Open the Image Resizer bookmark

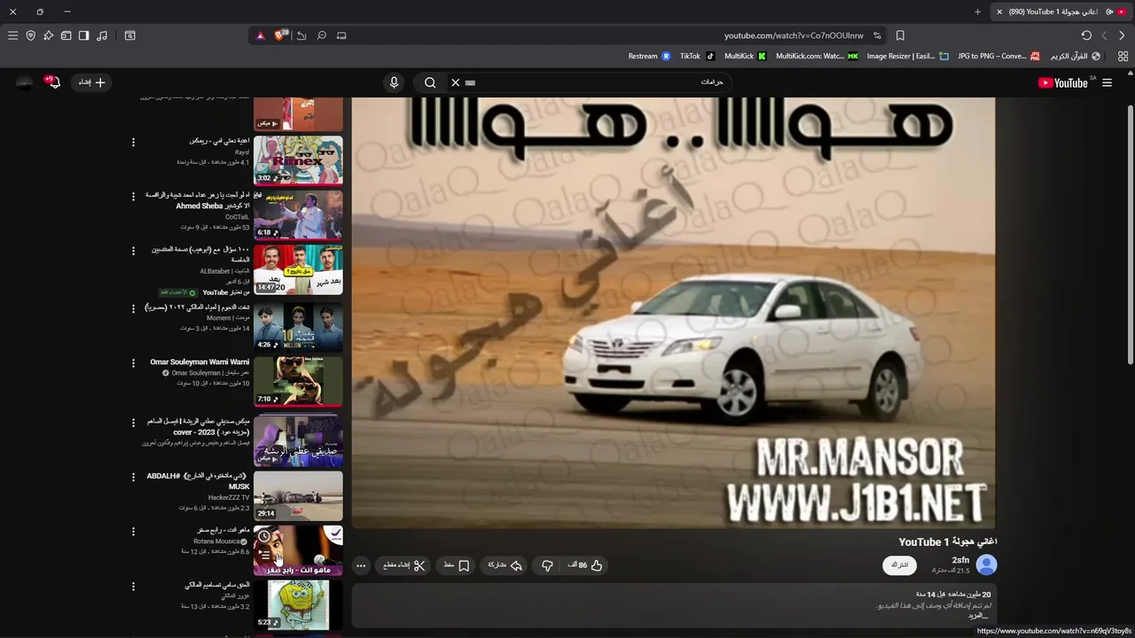pos(908,56)
